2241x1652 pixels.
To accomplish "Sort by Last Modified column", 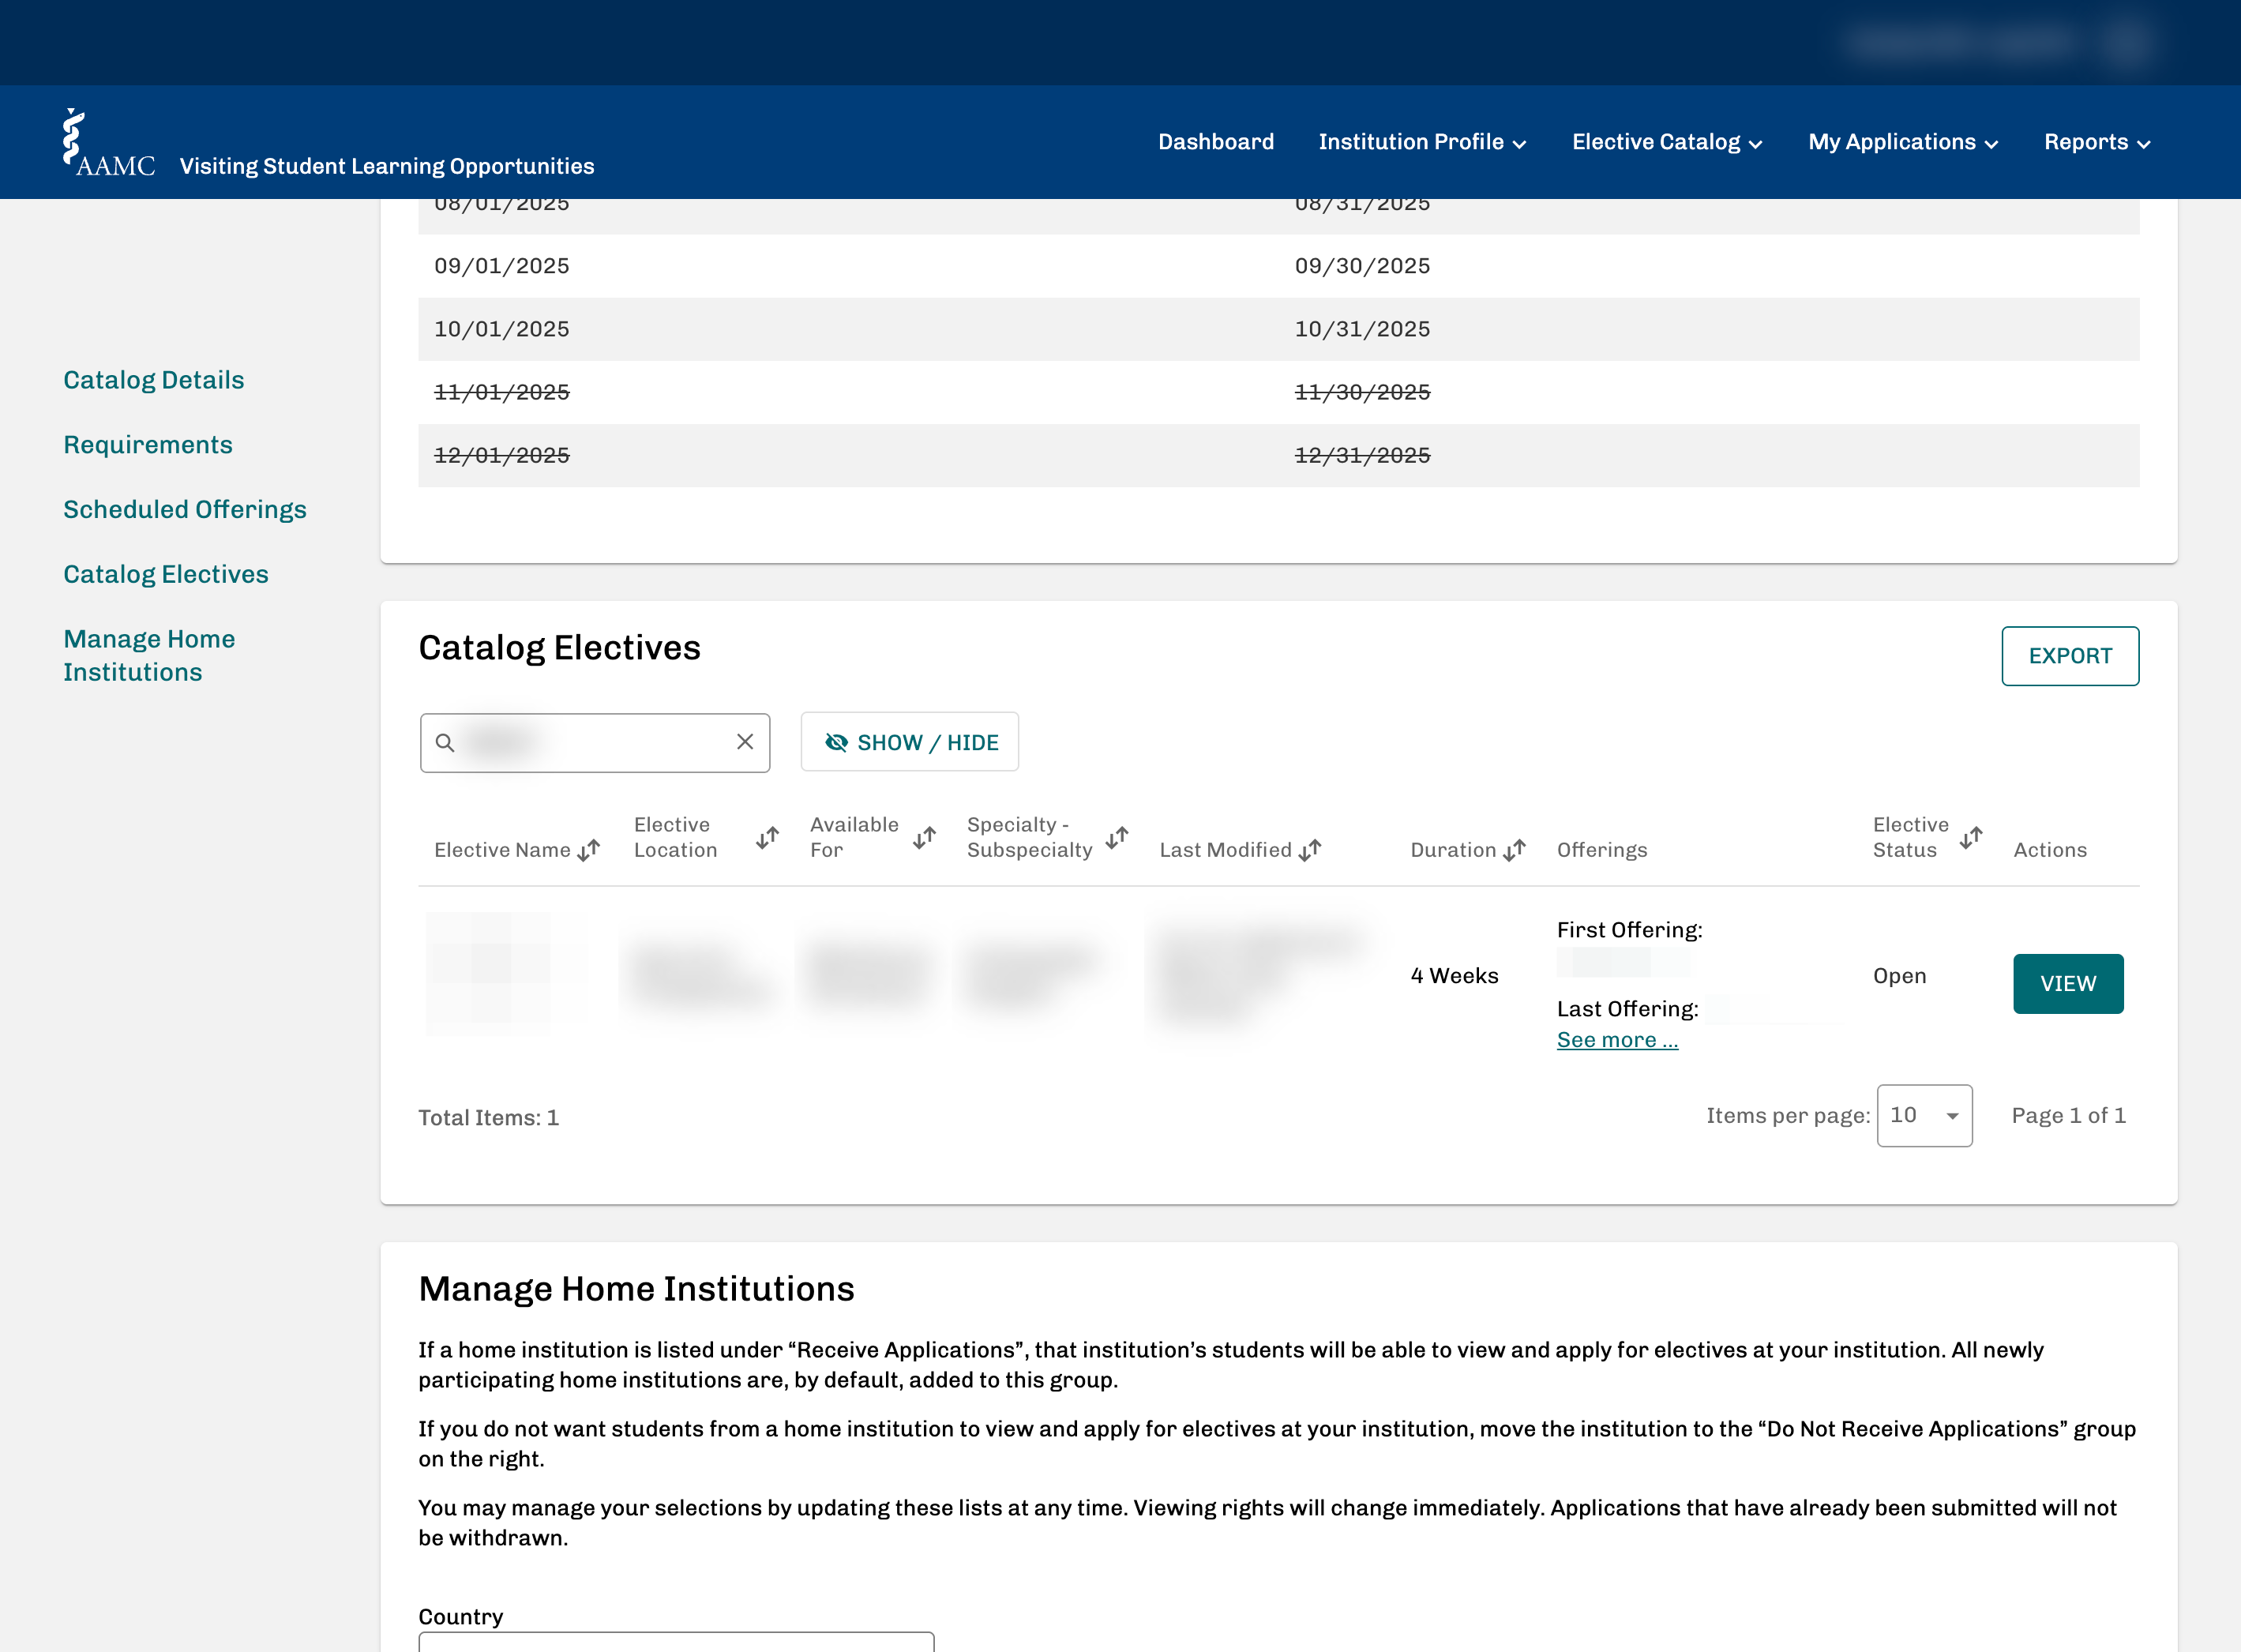I will click(x=1310, y=850).
